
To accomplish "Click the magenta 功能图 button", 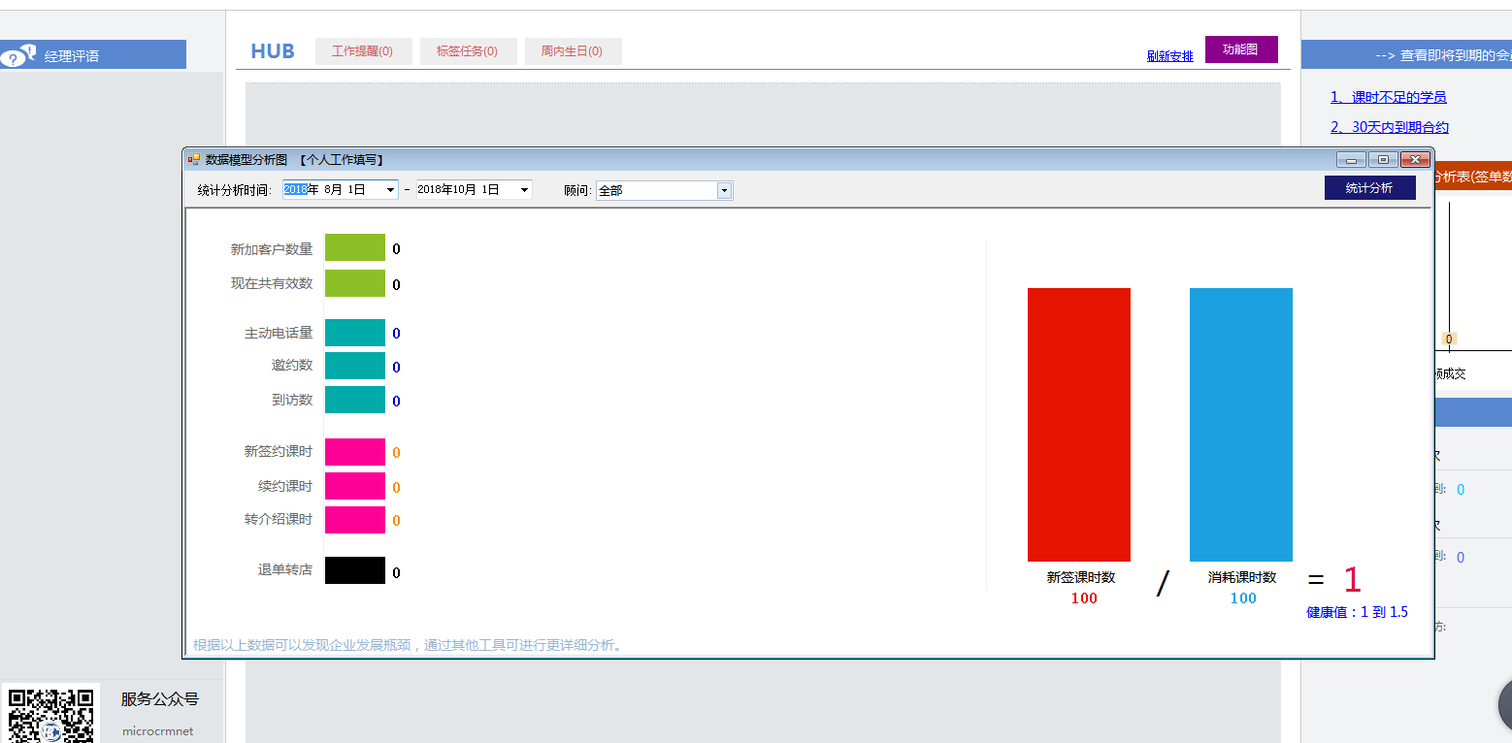I will (x=1241, y=48).
